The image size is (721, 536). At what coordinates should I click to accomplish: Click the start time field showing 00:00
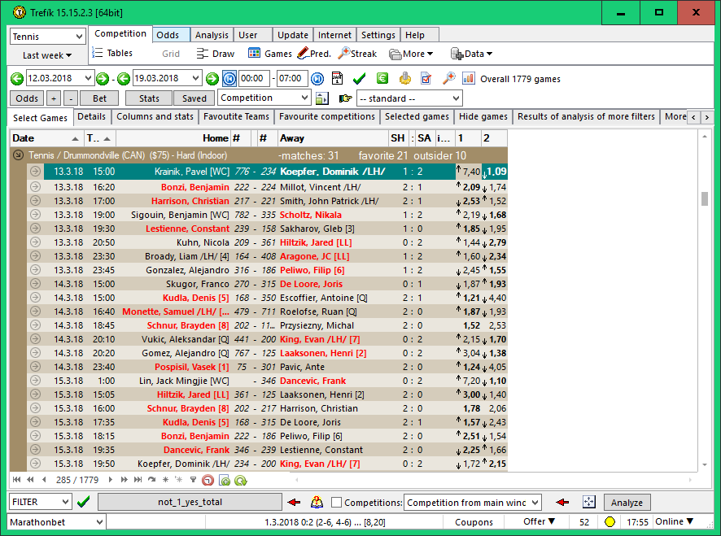254,79
